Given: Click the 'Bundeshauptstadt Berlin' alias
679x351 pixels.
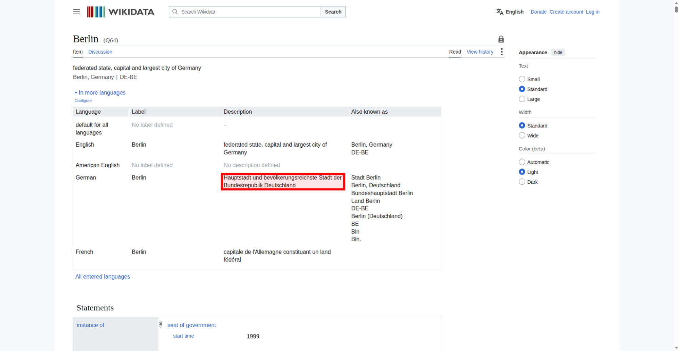Looking at the screenshot, I should pyautogui.click(x=382, y=193).
